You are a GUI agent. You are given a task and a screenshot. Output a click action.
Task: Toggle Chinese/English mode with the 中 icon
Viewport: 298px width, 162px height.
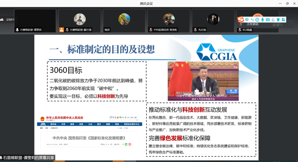click(x=247, y=19)
